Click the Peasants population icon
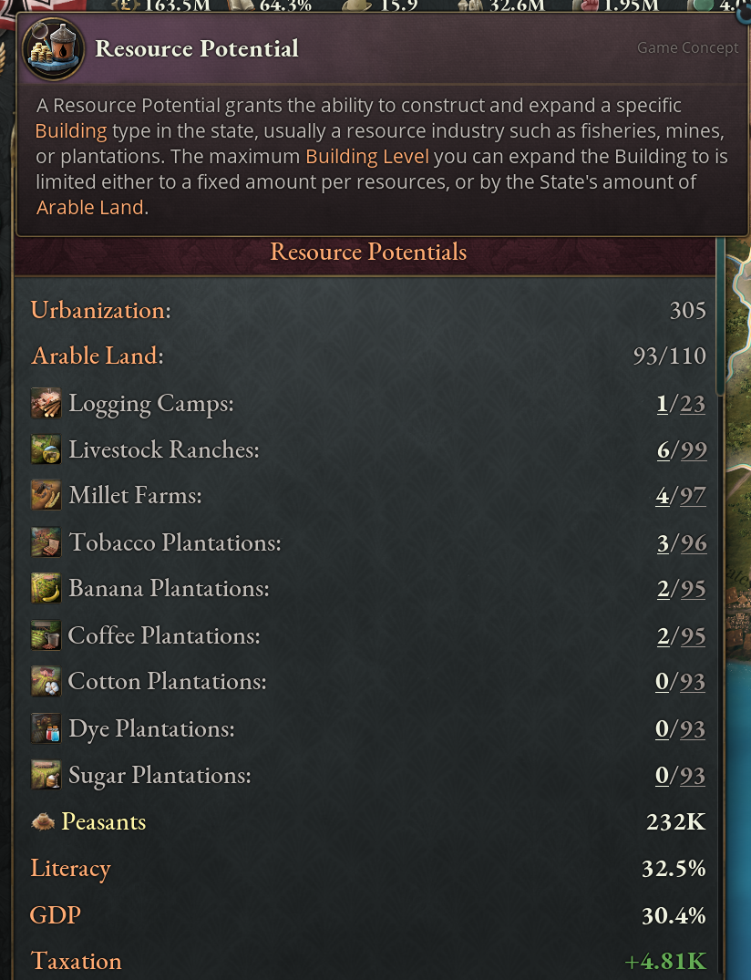The height and width of the screenshot is (980, 751). tap(43, 822)
